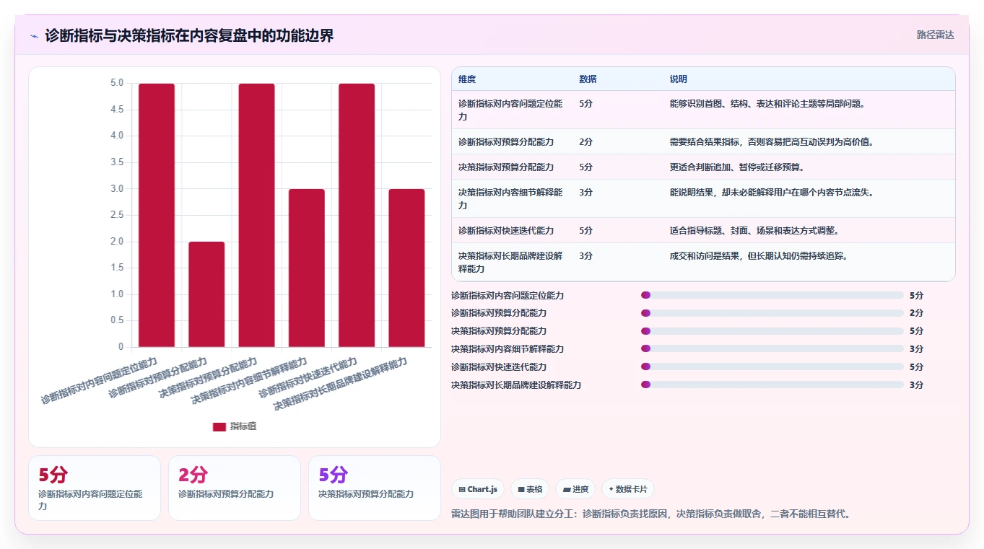Viewport: 984px width, 549px height.
Task: Click the chart bar for 诊断指标对内容问题定位能力
Action: (x=157, y=215)
